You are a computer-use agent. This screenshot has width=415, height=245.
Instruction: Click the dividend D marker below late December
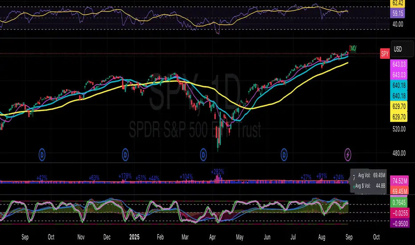(x=125, y=155)
